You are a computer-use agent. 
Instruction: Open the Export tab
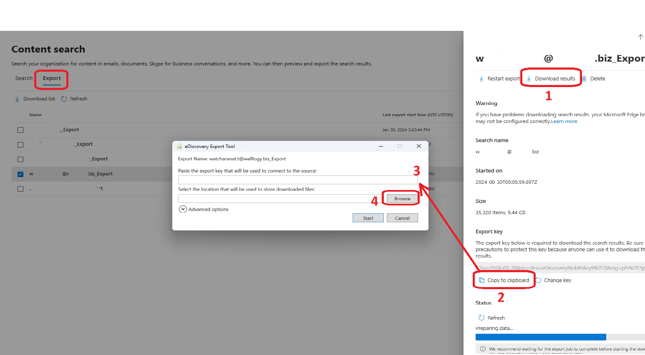(52, 78)
